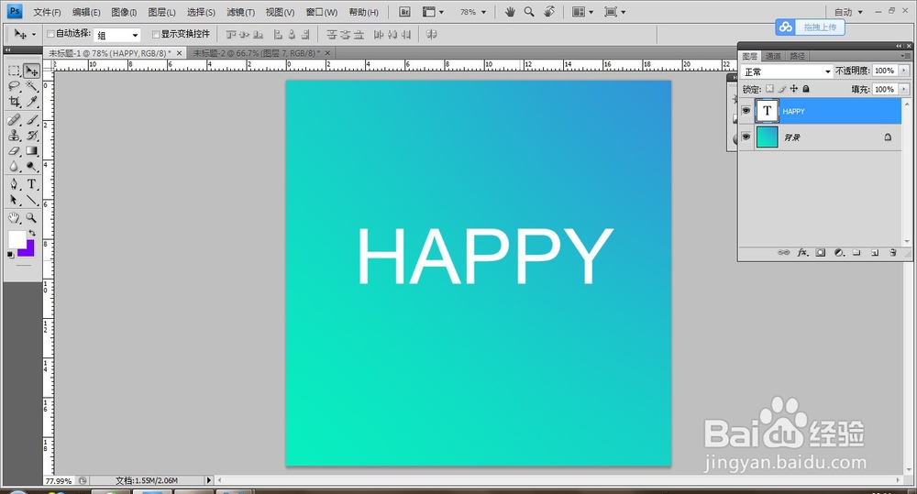Image resolution: width=917 pixels, height=494 pixels.
Task: Select the Line shape tool
Action: click(x=31, y=200)
